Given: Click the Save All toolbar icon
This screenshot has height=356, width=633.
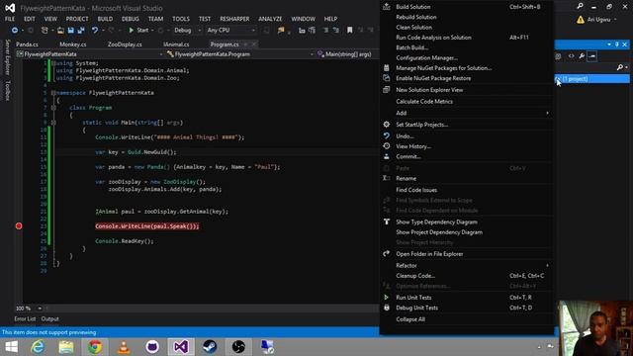Looking at the screenshot, I should 81,31.
